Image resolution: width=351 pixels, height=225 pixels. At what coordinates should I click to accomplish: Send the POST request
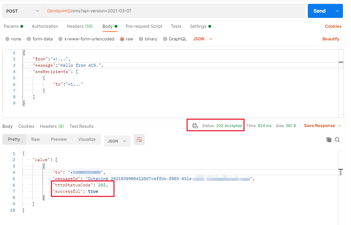[319, 11]
